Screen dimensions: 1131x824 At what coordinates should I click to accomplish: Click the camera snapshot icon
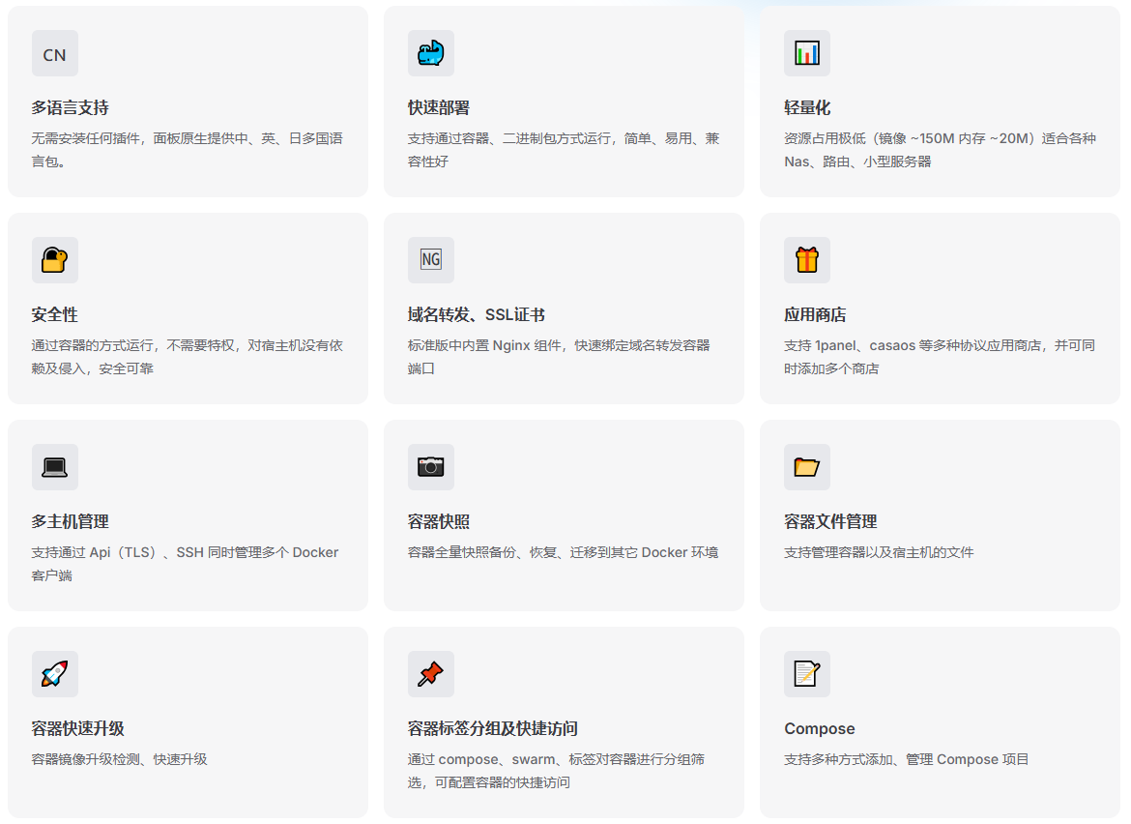point(430,467)
